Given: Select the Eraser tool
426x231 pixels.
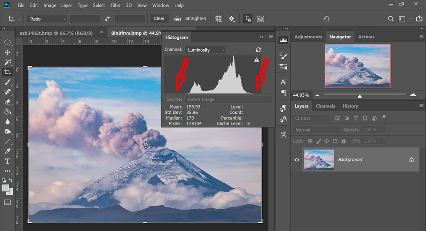Looking at the screenshot, I should point(8,102).
